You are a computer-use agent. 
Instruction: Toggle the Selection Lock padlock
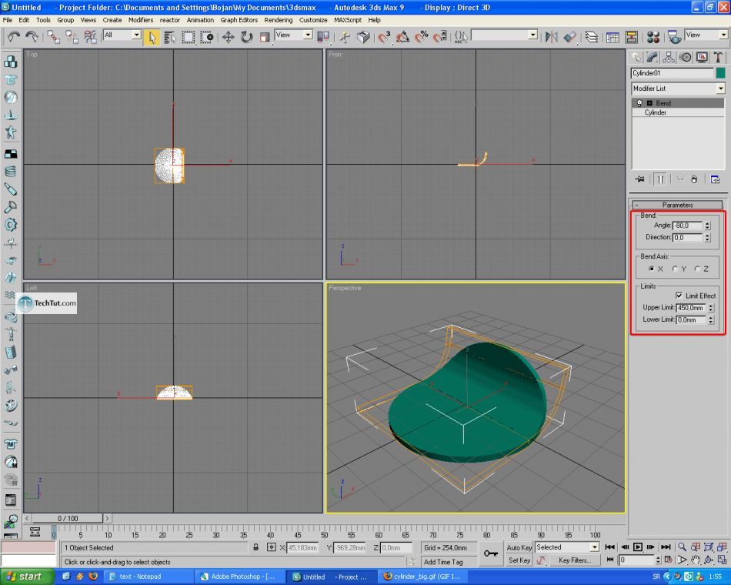[x=256, y=547]
